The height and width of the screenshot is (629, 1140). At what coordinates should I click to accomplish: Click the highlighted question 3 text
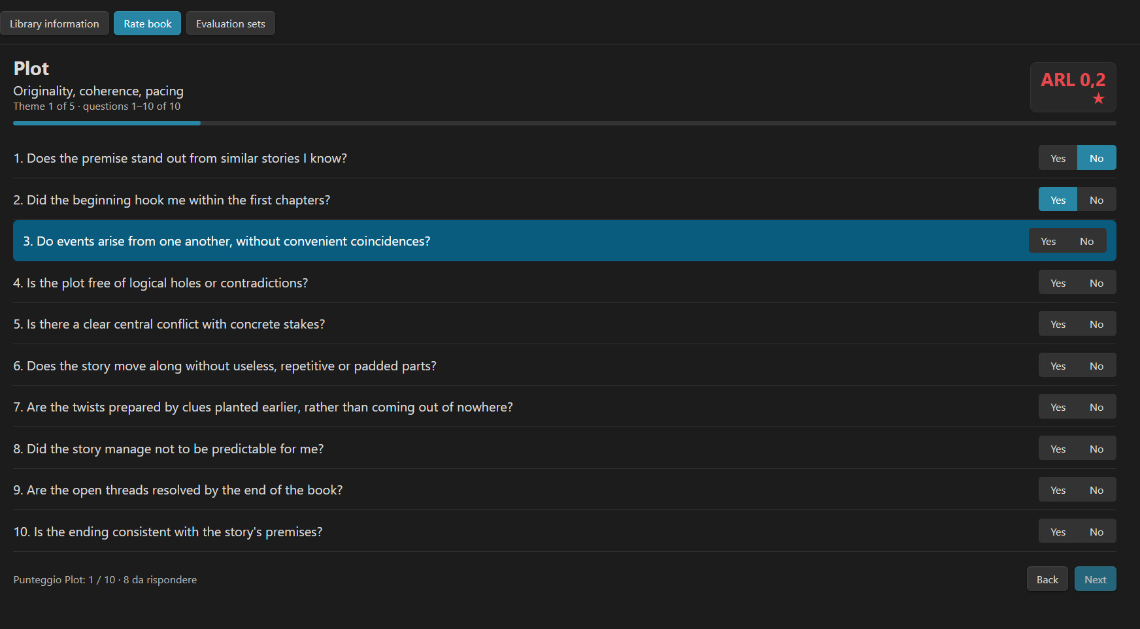pyautogui.click(x=227, y=241)
